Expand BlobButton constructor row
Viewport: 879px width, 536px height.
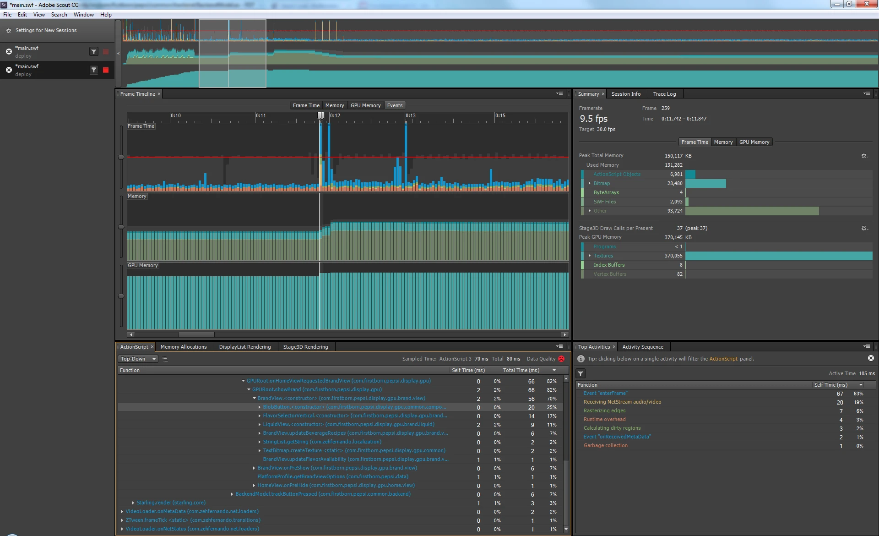coord(260,407)
